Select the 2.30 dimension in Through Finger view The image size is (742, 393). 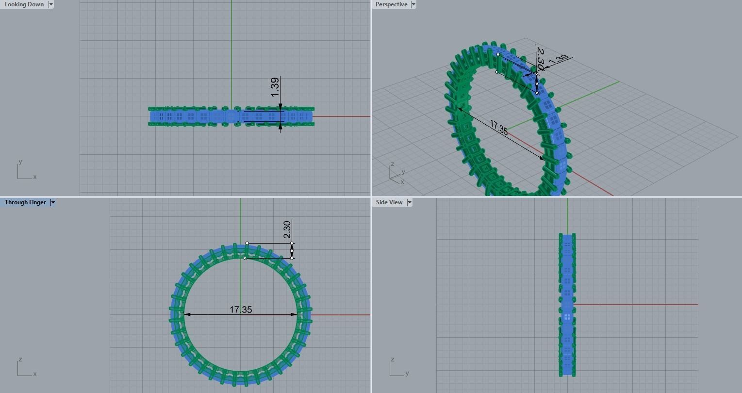286,229
